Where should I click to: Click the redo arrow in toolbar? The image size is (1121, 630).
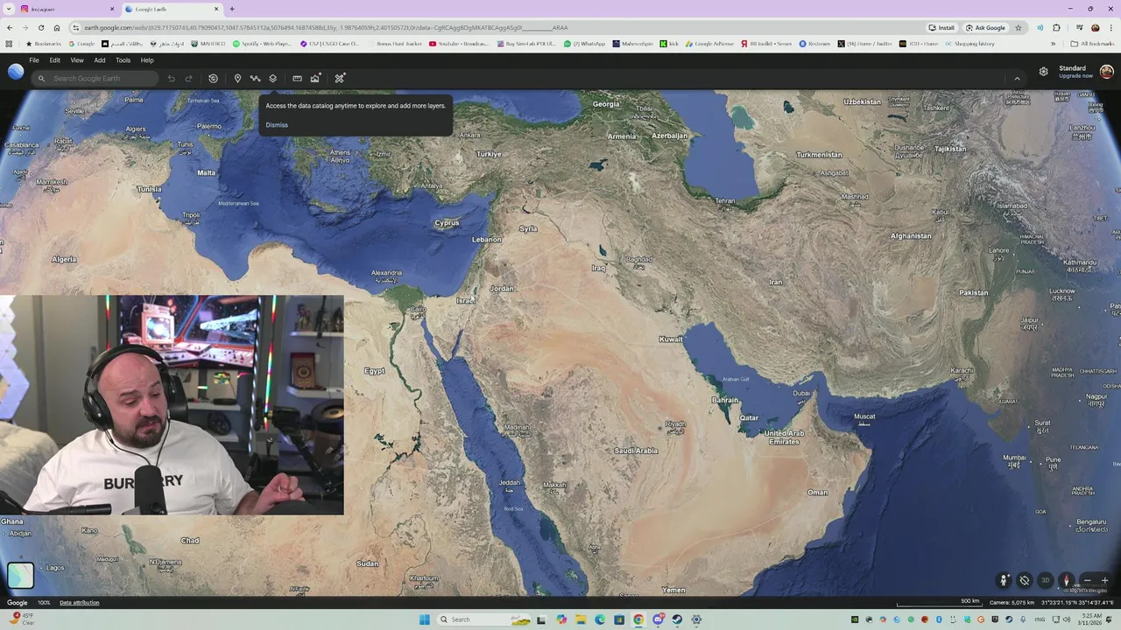click(x=188, y=79)
